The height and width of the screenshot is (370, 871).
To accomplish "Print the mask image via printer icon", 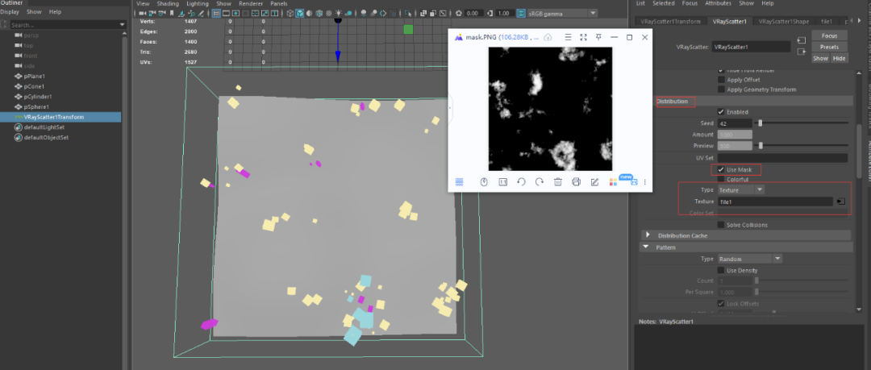I will (576, 182).
